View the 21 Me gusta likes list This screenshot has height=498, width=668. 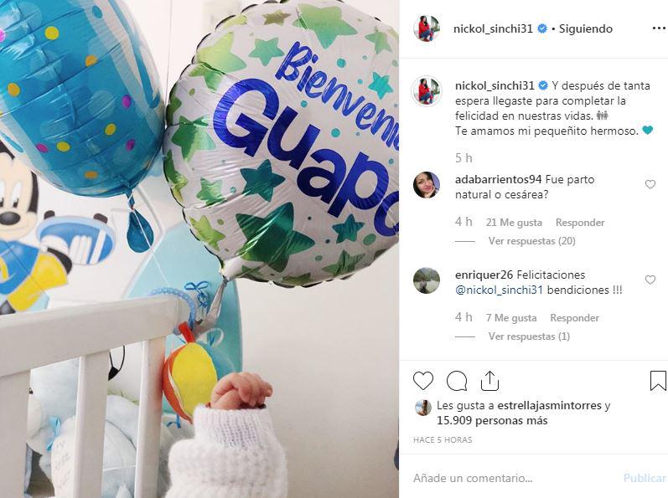point(514,223)
